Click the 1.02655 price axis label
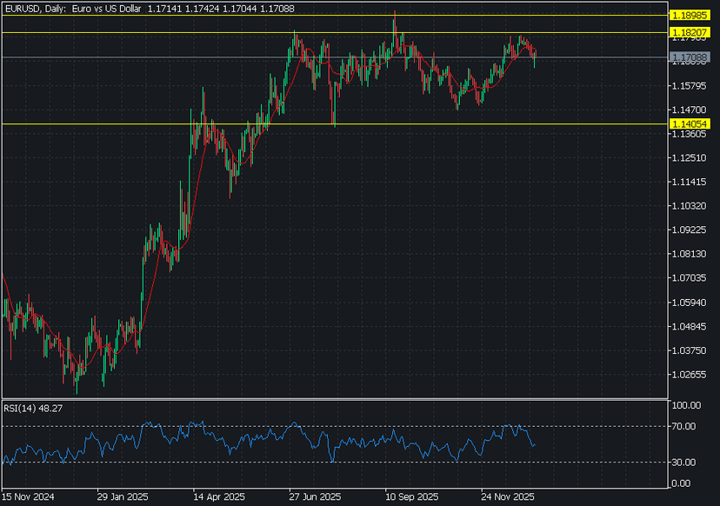This screenshot has width=720, height=506. point(689,375)
